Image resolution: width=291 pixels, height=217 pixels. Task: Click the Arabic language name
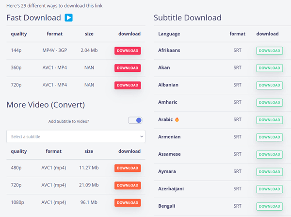click(165, 119)
